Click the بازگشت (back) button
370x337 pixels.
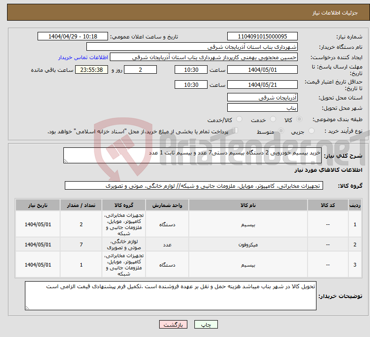(x=173, y=324)
